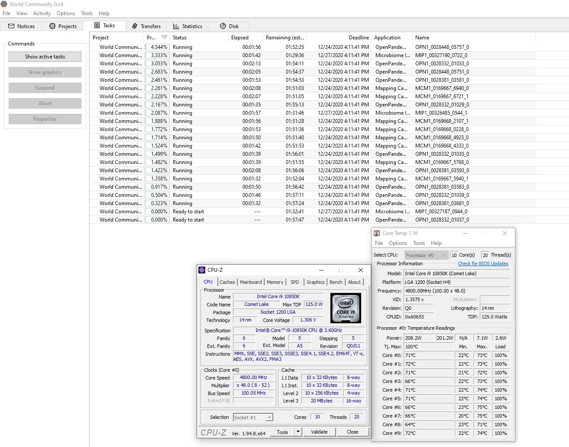569x447 pixels.
Task: Click Close button in CPU-Z
Action: 352,432
